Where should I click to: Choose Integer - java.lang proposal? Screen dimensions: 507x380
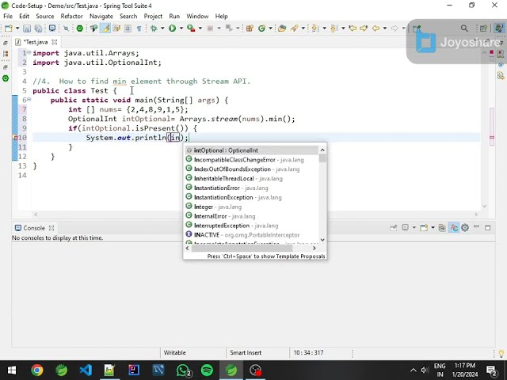pos(251,207)
